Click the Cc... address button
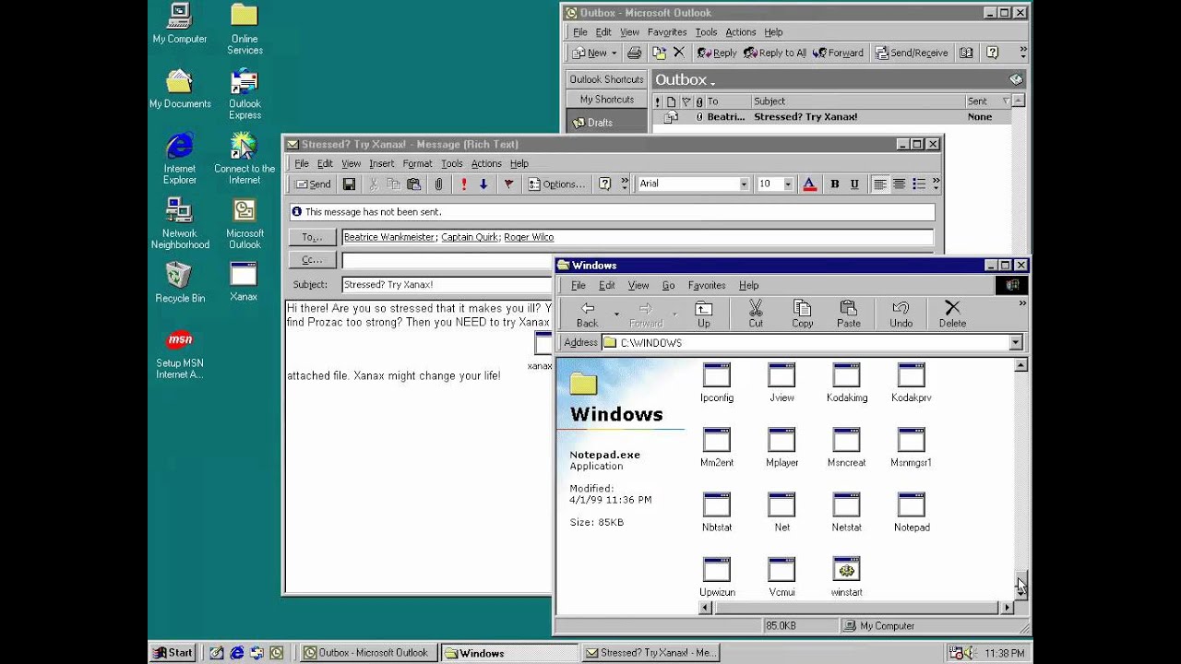Image resolution: width=1181 pixels, height=664 pixels. 312,260
